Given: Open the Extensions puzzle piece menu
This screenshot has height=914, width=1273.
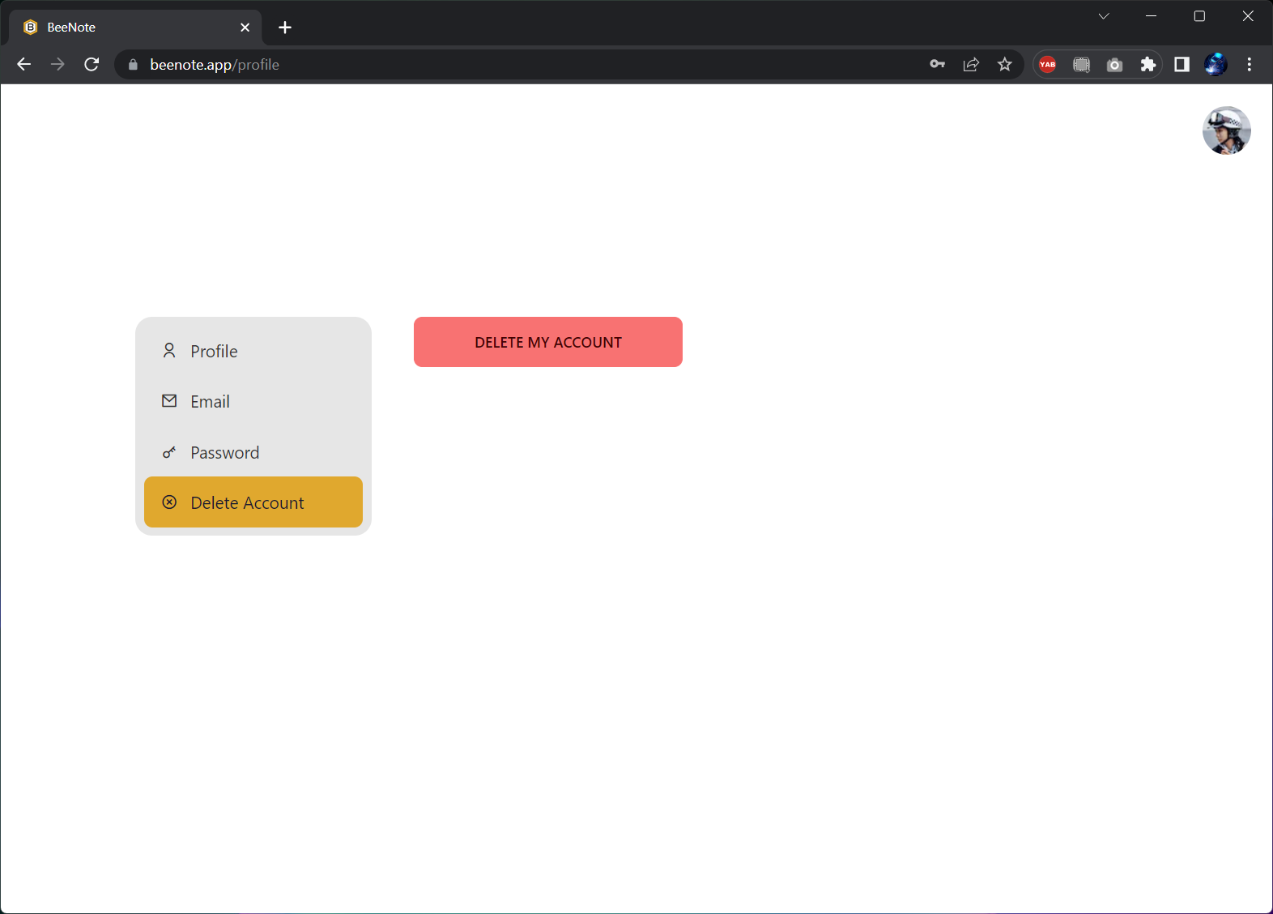Looking at the screenshot, I should click(x=1148, y=65).
